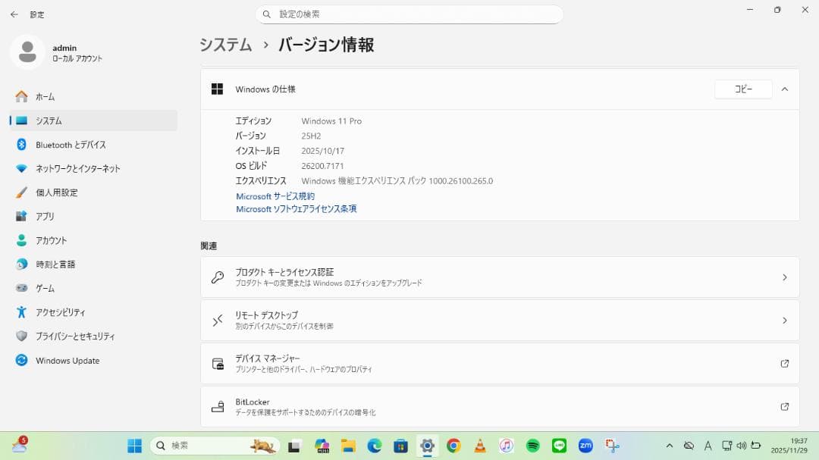Click the コピー button
Screen dimensions: 819x460
point(743,89)
